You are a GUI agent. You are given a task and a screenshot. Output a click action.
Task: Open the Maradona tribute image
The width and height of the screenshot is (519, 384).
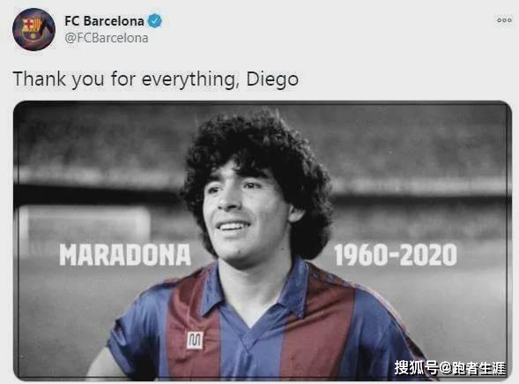click(263, 240)
